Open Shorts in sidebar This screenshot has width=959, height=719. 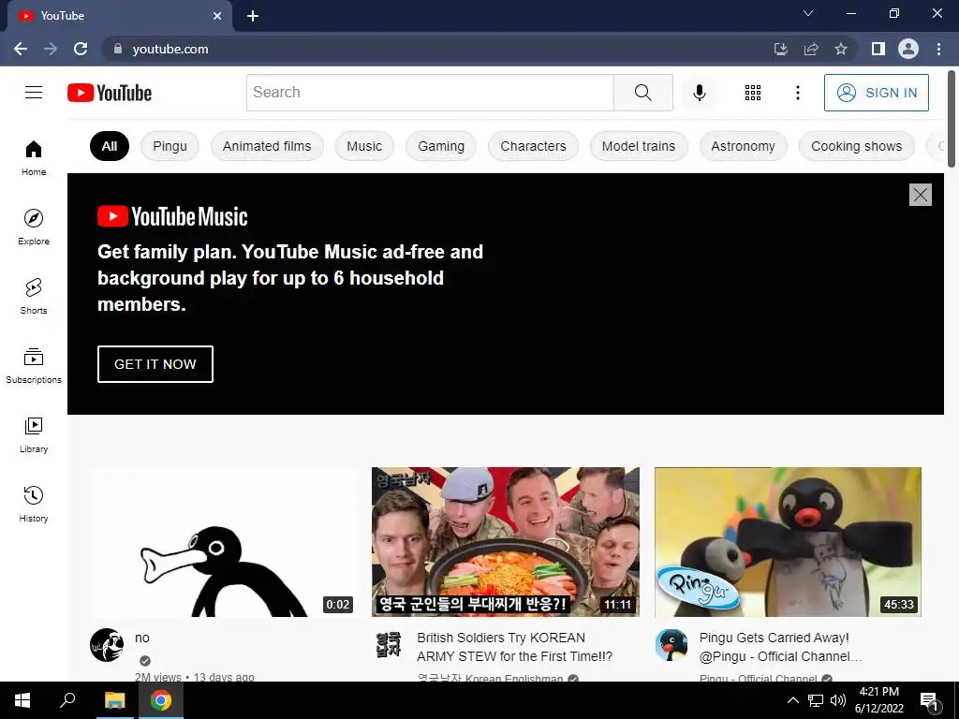(x=34, y=297)
